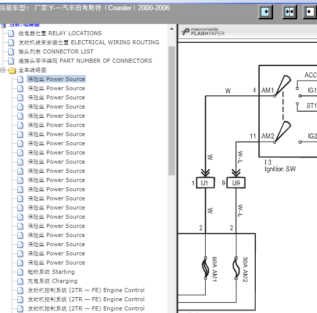Click the expand-left-panel layout button
Screen dimensions: 317x313
click(x=266, y=12)
